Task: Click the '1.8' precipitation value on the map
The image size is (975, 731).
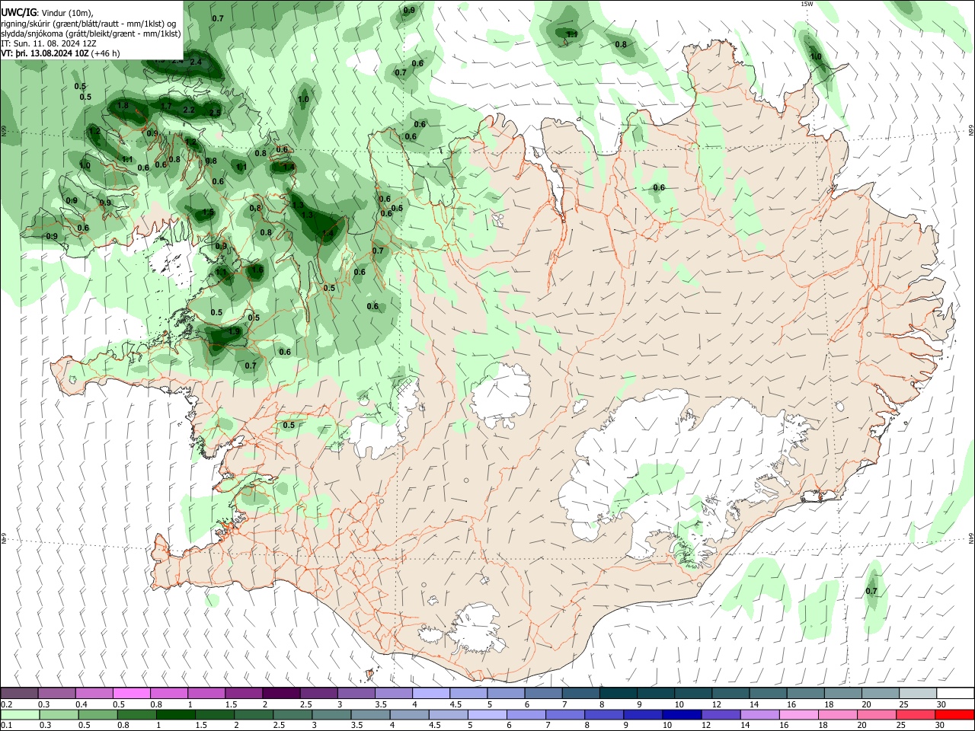Action: (x=123, y=105)
